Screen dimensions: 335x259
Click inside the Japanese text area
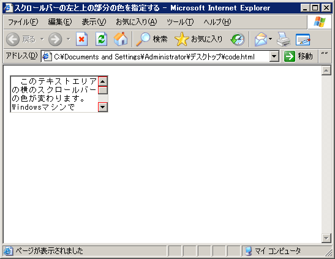click(55, 94)
